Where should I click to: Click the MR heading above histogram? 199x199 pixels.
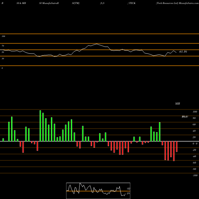click(178, 103)
